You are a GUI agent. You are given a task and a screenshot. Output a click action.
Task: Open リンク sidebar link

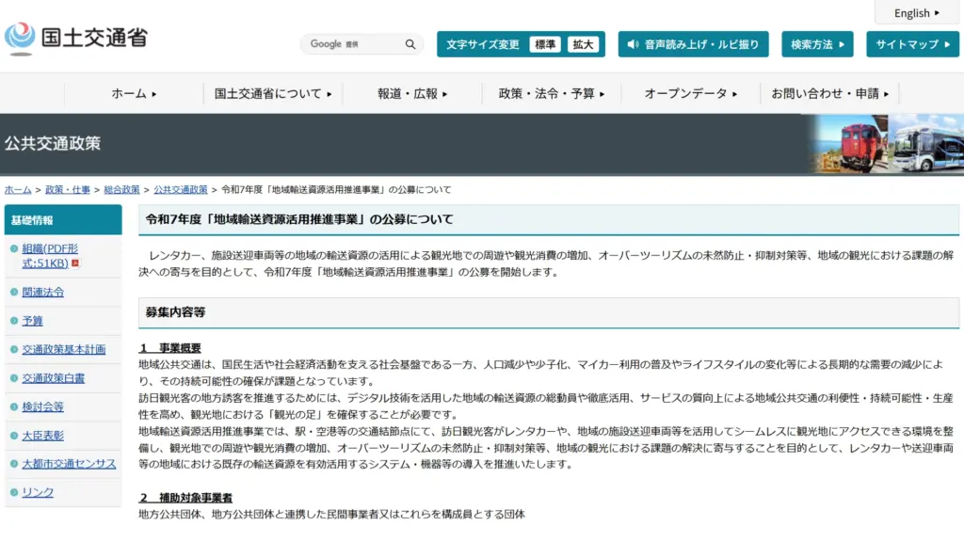[38, 492]
